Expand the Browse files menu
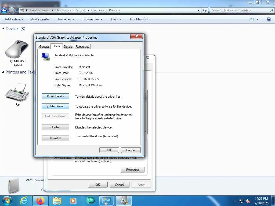This screenshot has height=206, width=275. coord(92,19)
